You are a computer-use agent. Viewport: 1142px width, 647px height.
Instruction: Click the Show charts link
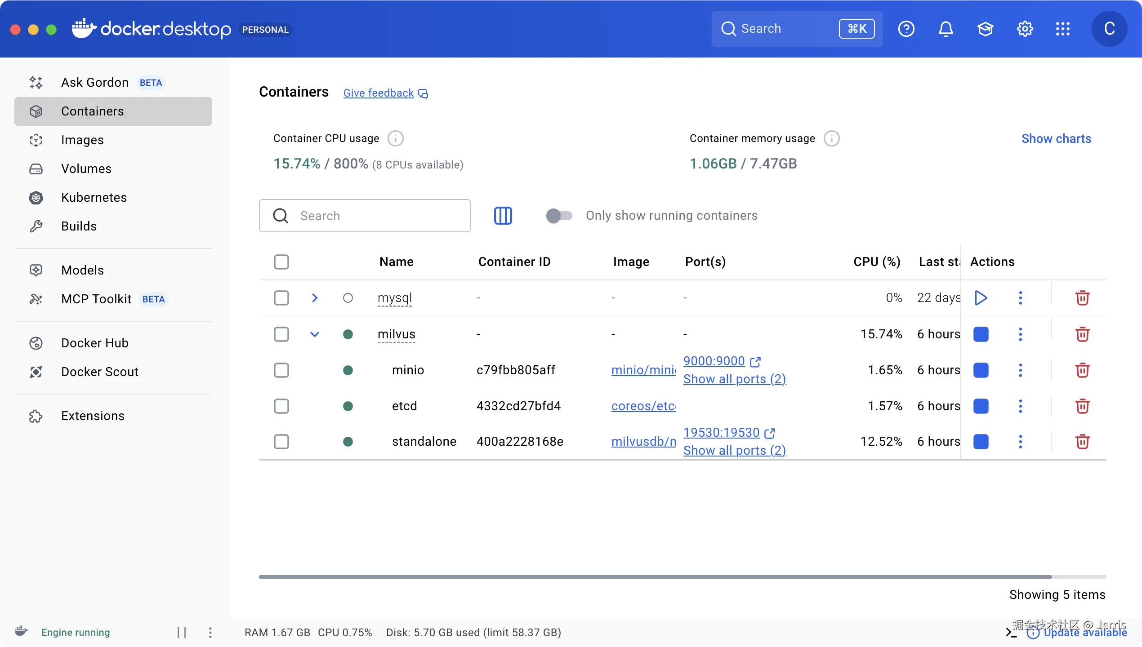pyautogui.click(x=1056, y=138)
